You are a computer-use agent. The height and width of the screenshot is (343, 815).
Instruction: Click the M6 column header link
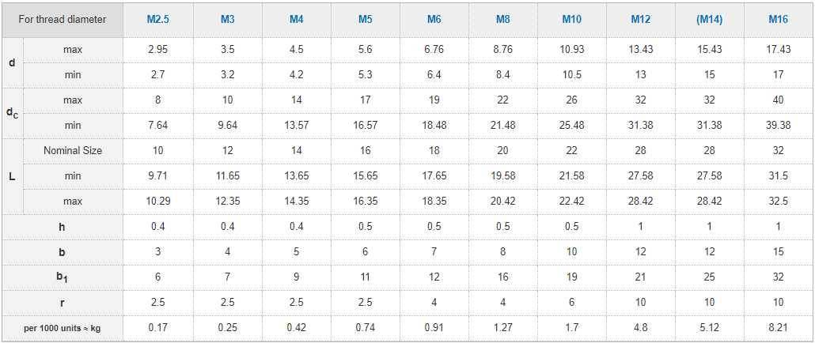[434, 20]
